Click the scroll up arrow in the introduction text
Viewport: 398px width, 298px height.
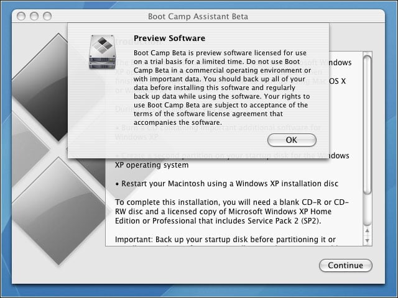click(x=367, y=230)
